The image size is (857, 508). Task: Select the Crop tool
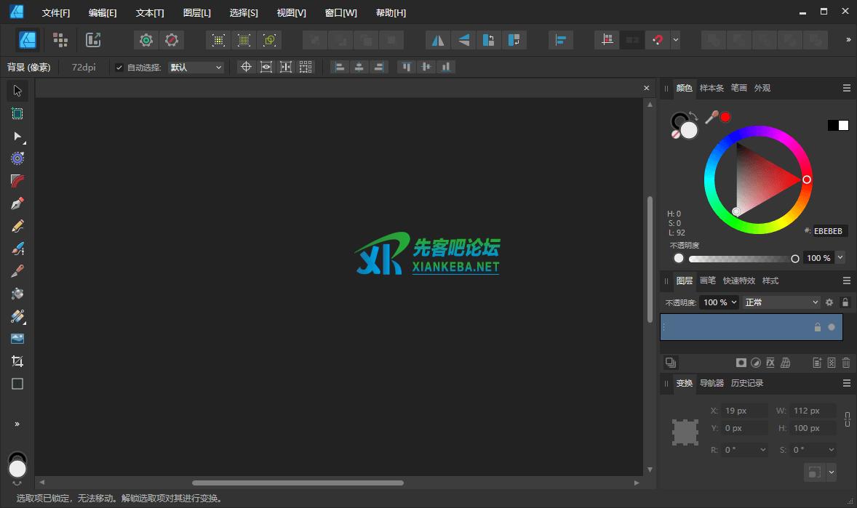tap(17, 361)
